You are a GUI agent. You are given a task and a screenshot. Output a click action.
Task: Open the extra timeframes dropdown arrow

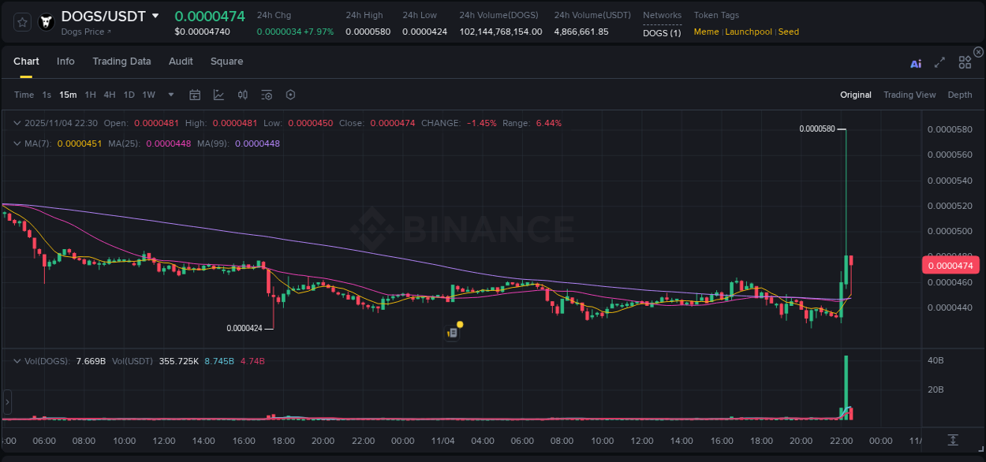(170, 95)
